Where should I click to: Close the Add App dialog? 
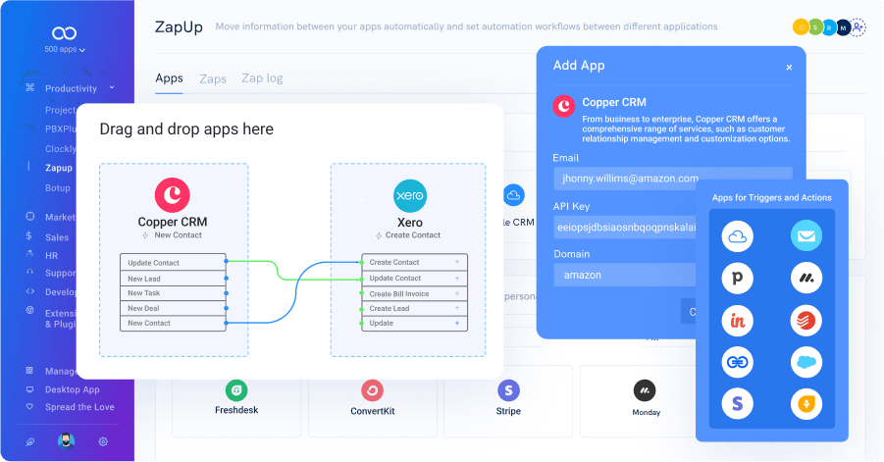(789, 68)
